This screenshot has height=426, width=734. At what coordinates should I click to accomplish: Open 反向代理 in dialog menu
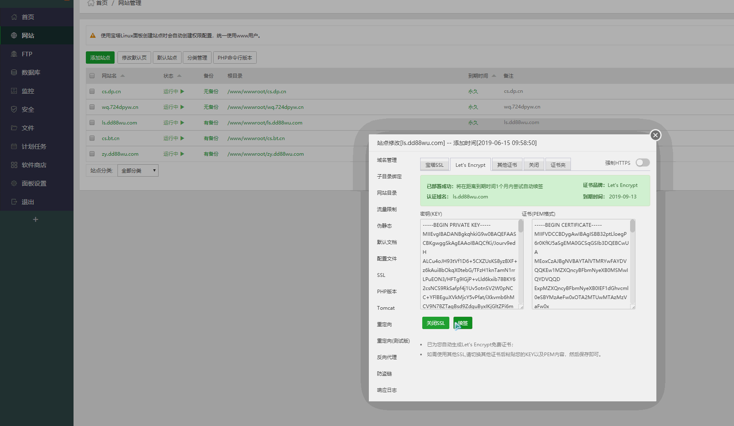click(387, 357)
